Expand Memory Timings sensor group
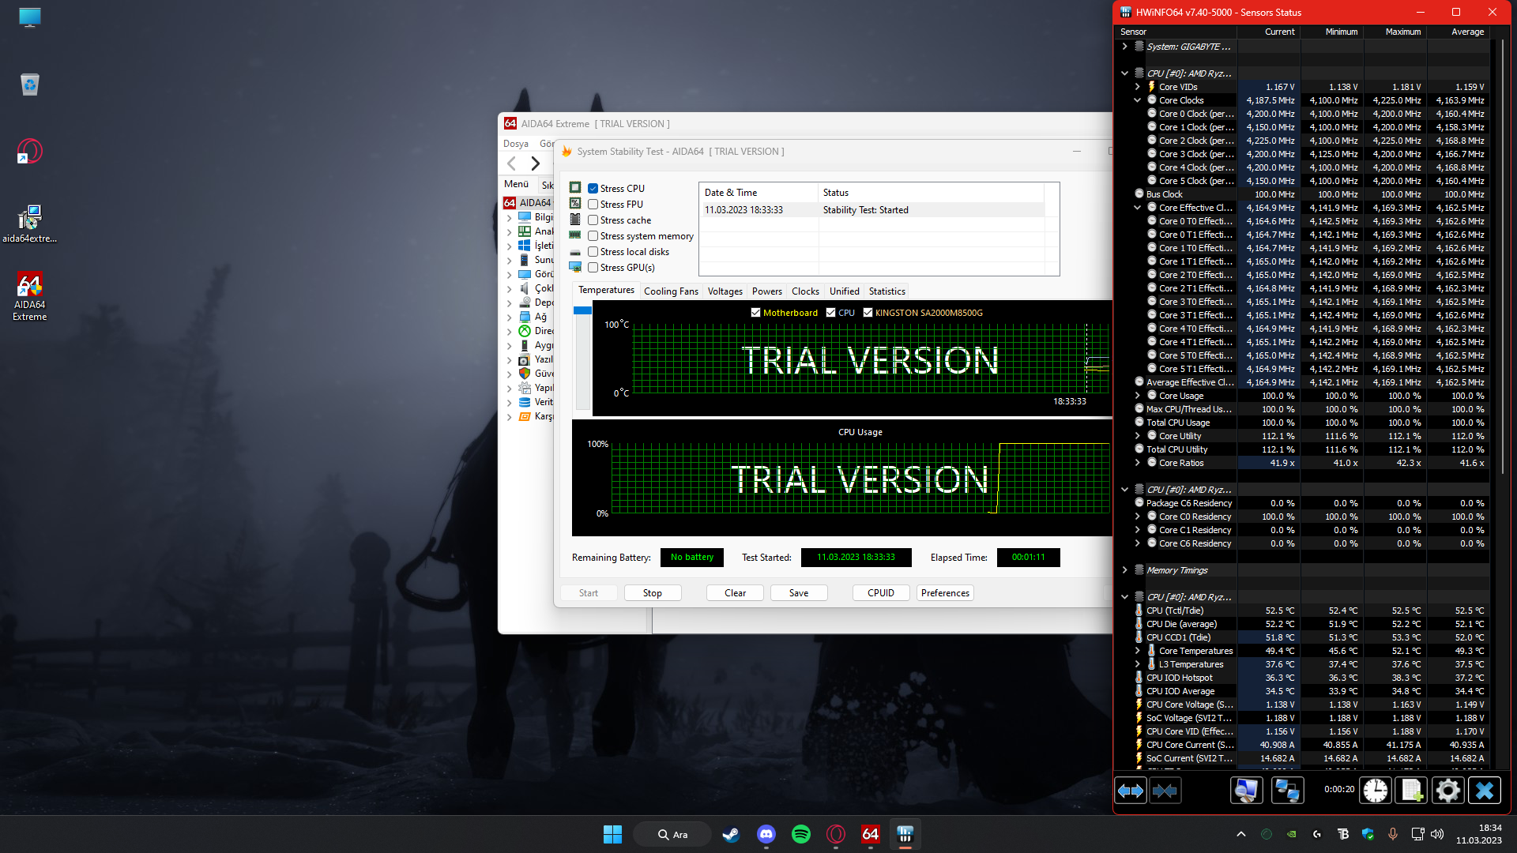Image resolution: width=1517 pixels, height=853 pixels. pos(1124,570)
